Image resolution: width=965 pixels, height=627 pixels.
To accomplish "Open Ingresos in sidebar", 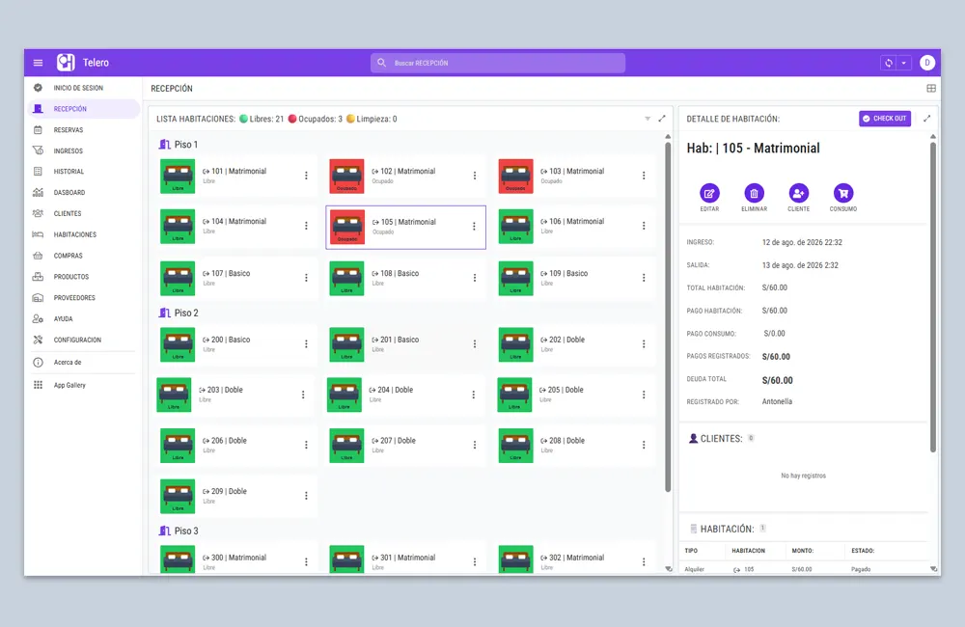I will pyautogui.click(x=83, y=150).
